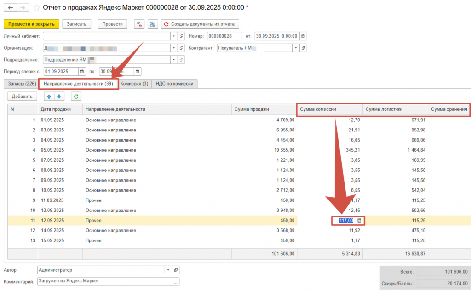471x291 pixels.
Task: Refresh the table with green arrow
Action: tap(75, 96)
